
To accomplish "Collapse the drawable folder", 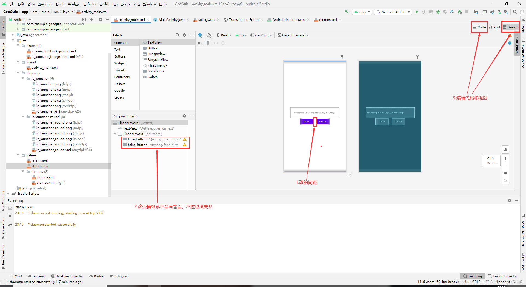I will pyautogui.click(x=18, y=46).
